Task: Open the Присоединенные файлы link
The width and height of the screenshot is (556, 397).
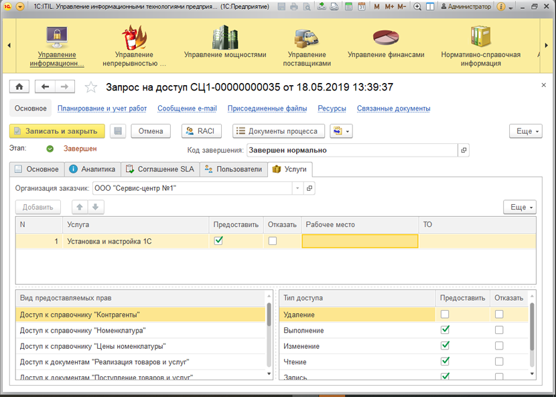Action: 267,108
